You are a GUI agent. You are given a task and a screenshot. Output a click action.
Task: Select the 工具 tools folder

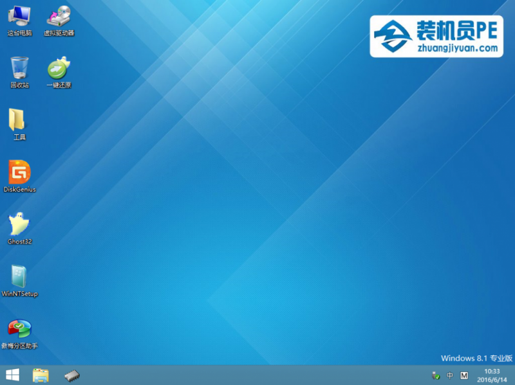click(x=18, y=123)
